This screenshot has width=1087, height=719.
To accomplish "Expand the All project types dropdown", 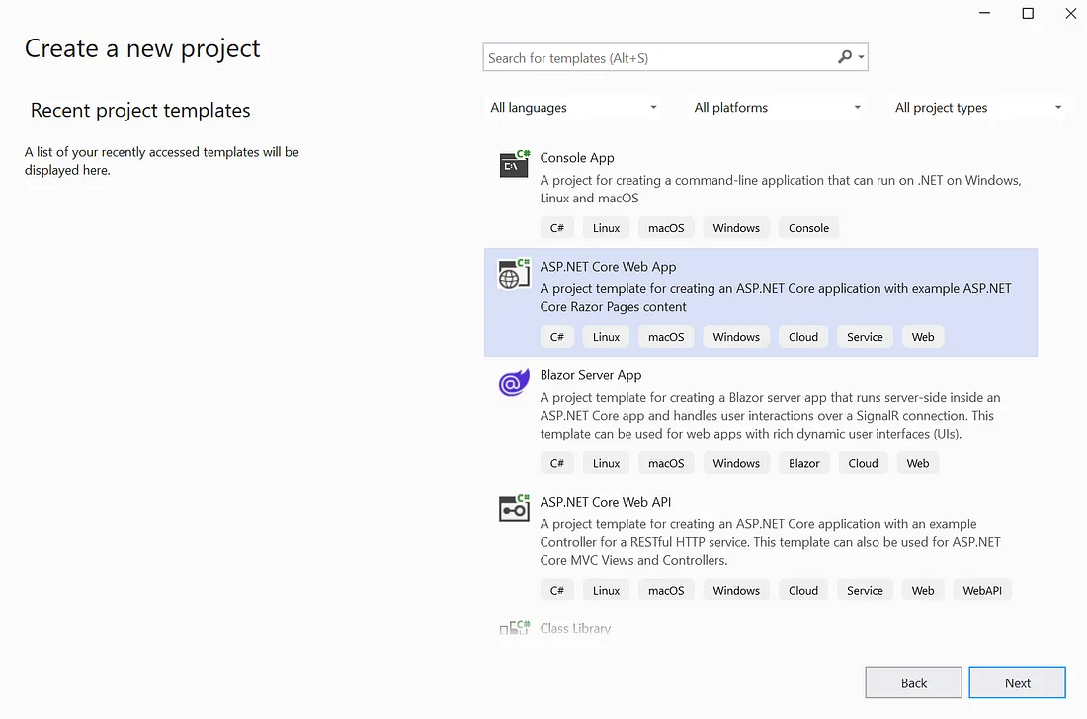I will [x=978, y=108].
